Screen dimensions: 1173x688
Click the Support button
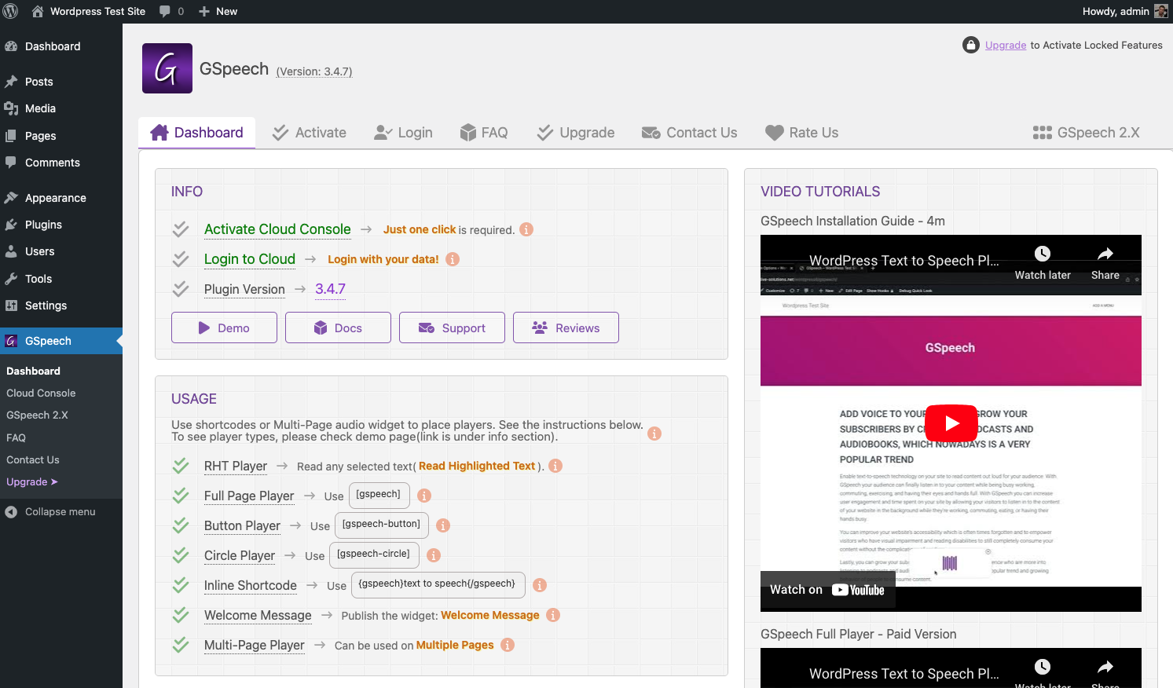tap(452, 328)
